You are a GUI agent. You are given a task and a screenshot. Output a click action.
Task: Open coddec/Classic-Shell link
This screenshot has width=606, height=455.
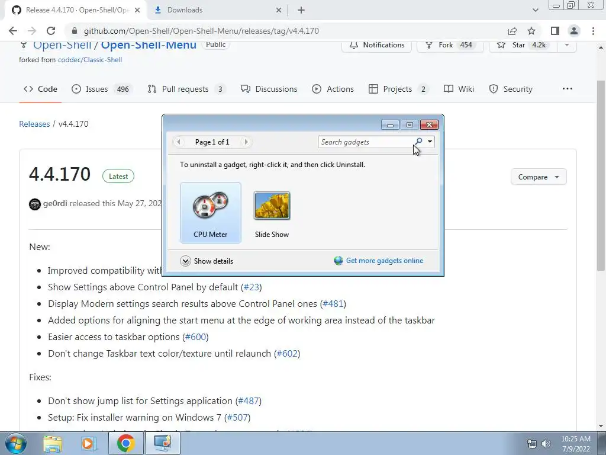point(90,60)
